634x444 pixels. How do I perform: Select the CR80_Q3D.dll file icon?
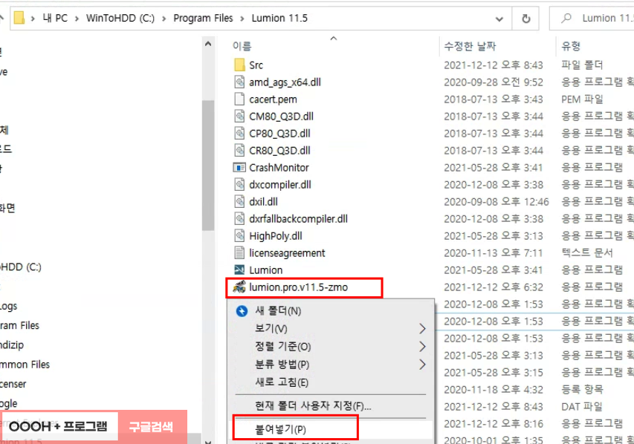pyautogui.click(x=239, y=150)
